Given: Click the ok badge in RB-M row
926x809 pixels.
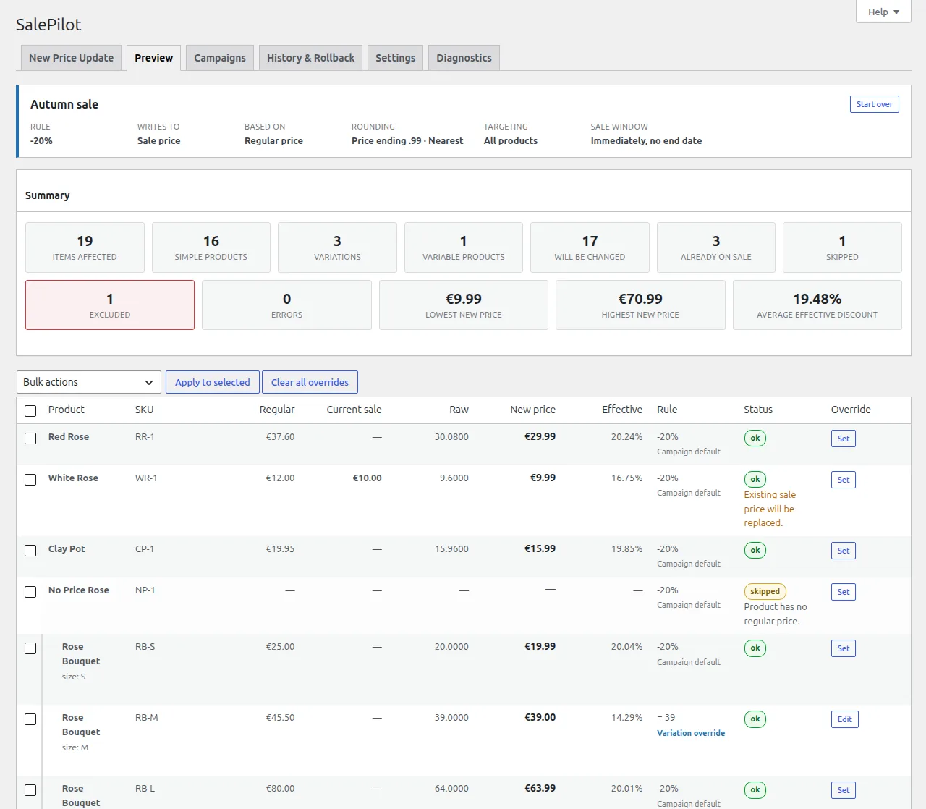Looking at the screenshot, I should pos(755,719).
